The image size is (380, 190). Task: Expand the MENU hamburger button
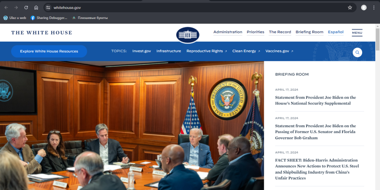(x=357, y=33)
